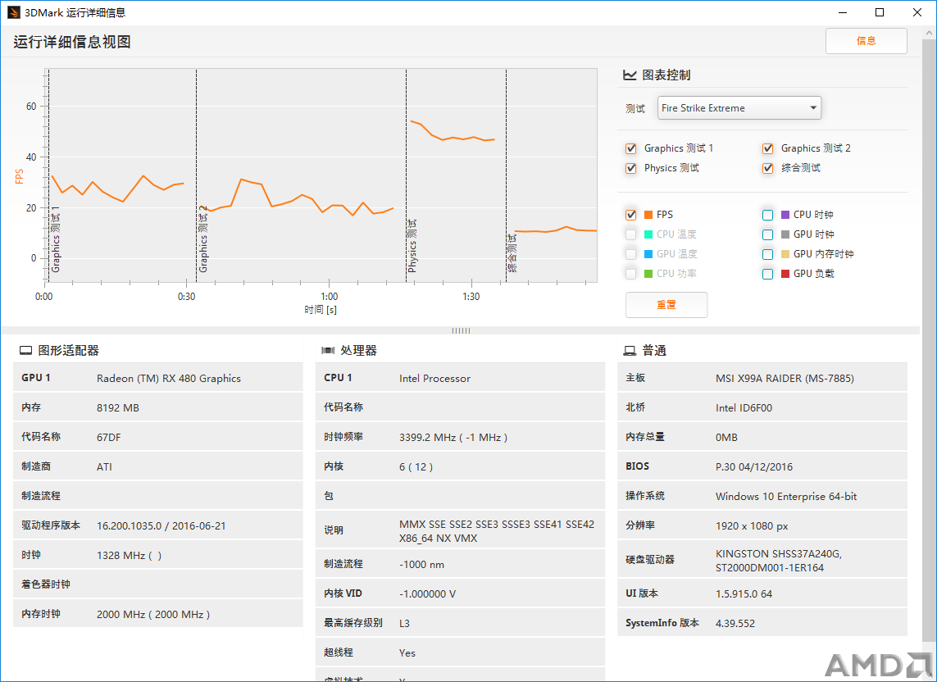This screenshot has width=937, height=682.
Task: Click the 0MB total memory value
Action: (726, 438)
